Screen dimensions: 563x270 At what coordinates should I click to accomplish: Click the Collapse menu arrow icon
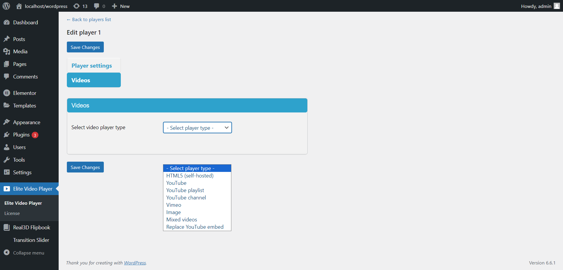tap(7, 252)
